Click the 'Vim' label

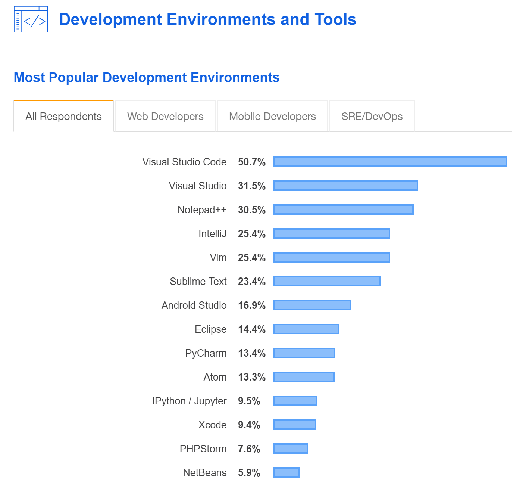tap(218, 257)
